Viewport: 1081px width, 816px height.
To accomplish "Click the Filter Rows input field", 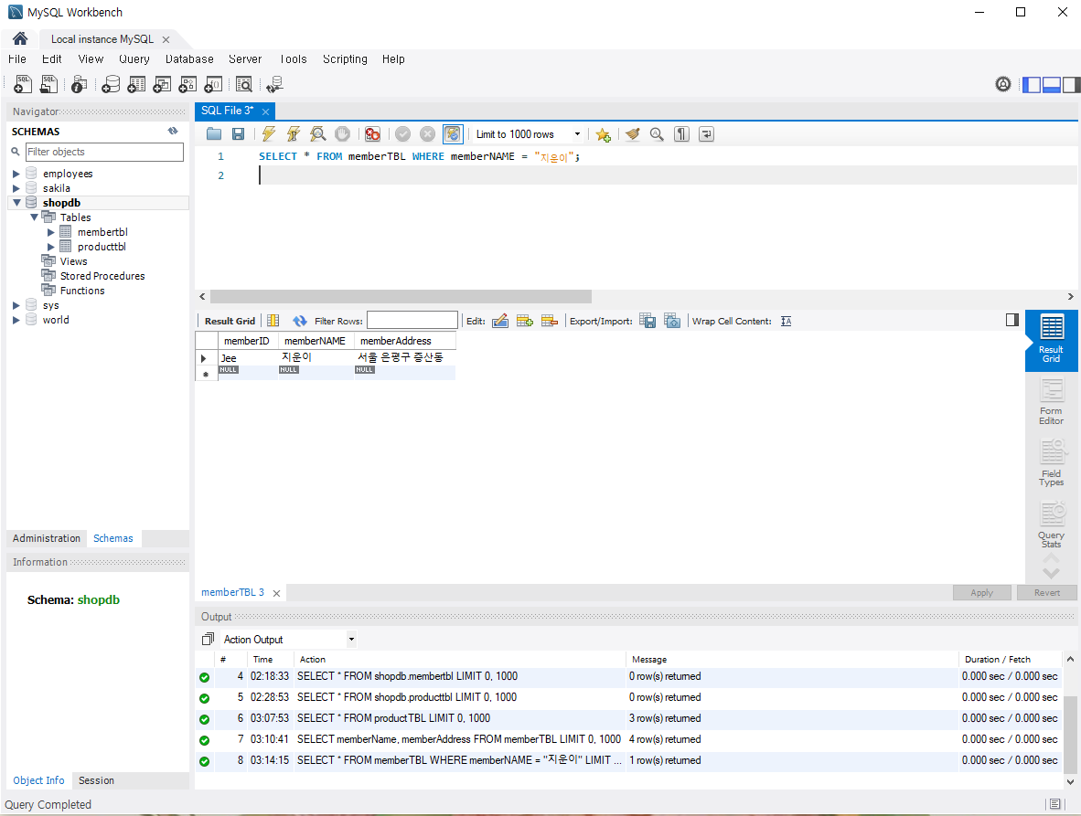I will 412,320.
